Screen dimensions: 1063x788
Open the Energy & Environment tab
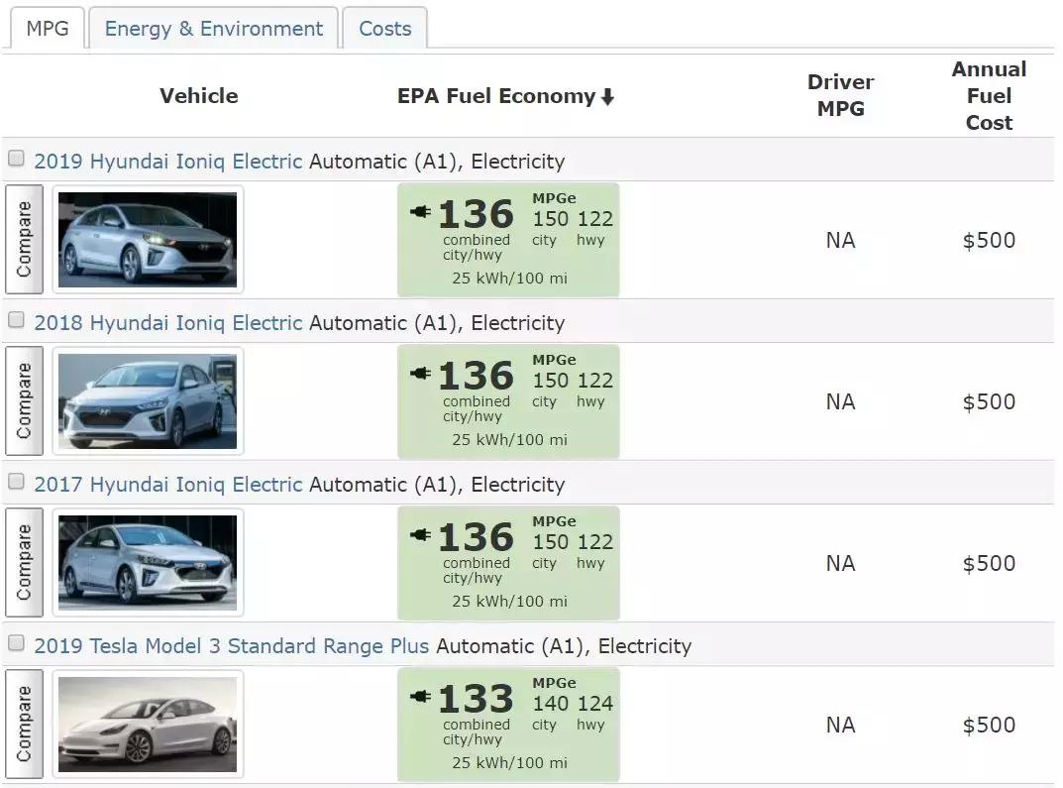coord(213,29)
